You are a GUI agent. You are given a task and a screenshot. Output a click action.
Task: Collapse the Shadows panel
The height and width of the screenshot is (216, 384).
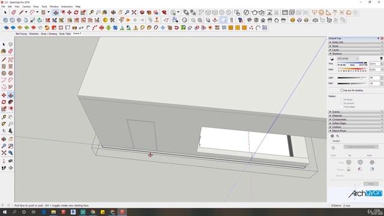[356, 53]
